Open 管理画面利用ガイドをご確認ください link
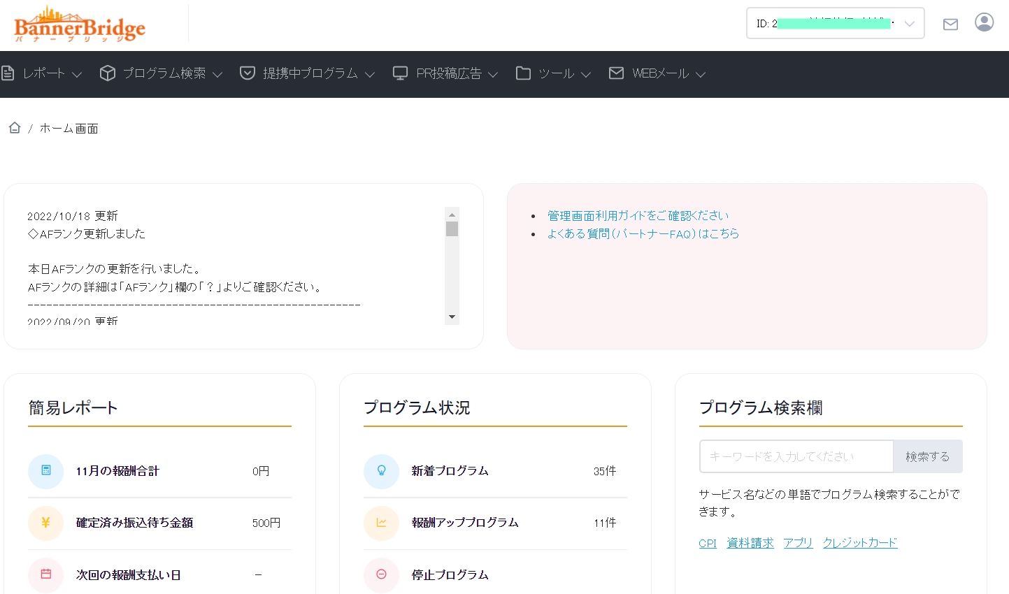The image size is (1009, 594). (x=638, y=216)
